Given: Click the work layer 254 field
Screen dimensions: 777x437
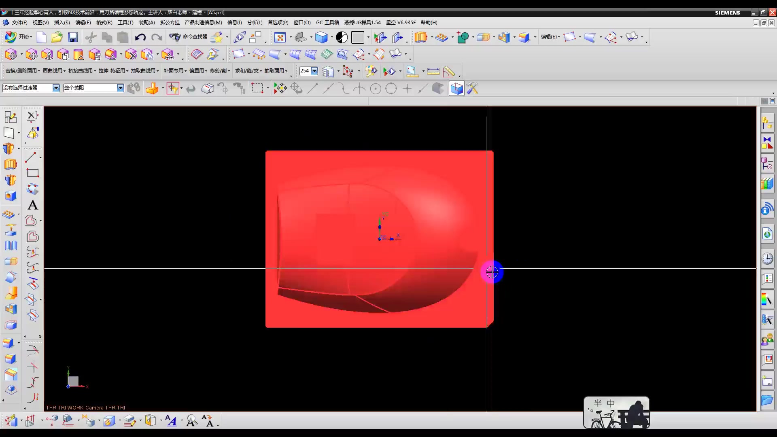Looking at the screenshot, I should pos(305,71).
